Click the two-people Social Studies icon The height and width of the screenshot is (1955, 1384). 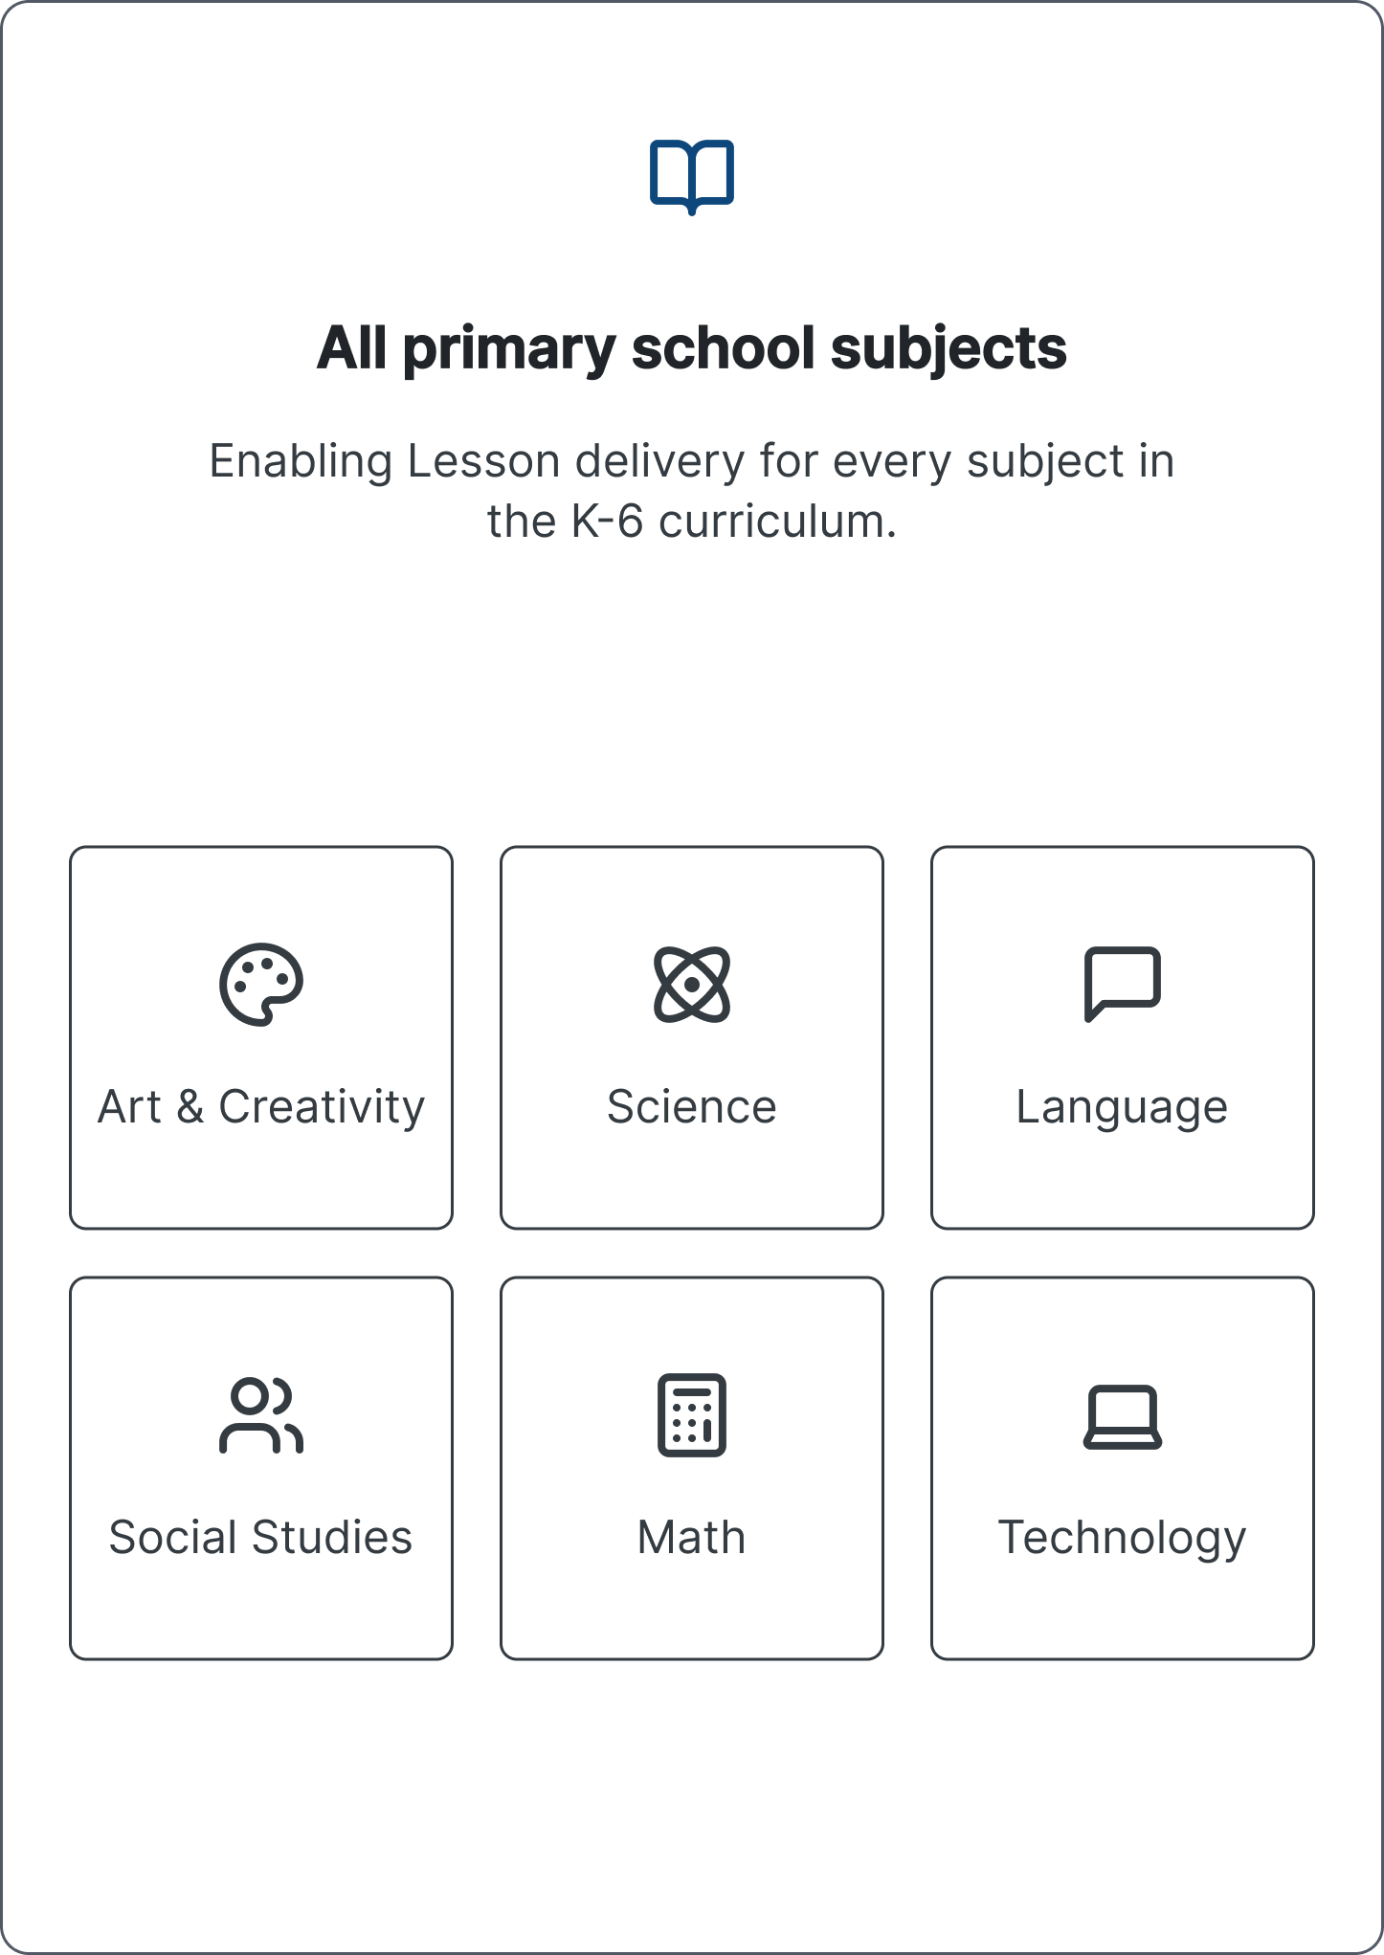(x=261, y=1415)
